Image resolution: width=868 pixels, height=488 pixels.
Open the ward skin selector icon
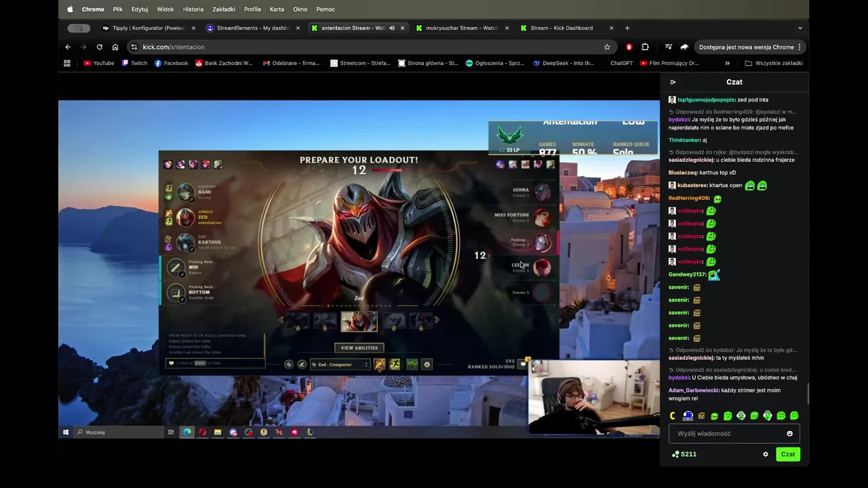pos(412,365)
